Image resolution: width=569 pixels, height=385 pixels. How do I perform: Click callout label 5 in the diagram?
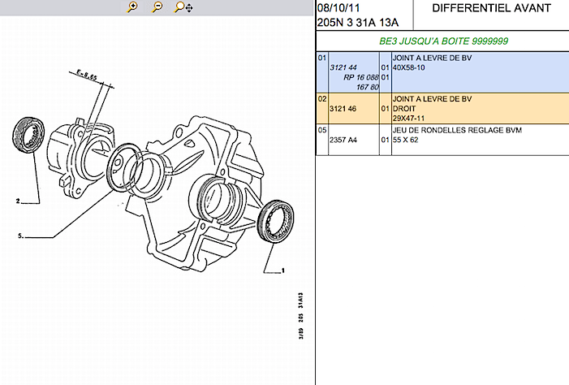coord(20,236)
